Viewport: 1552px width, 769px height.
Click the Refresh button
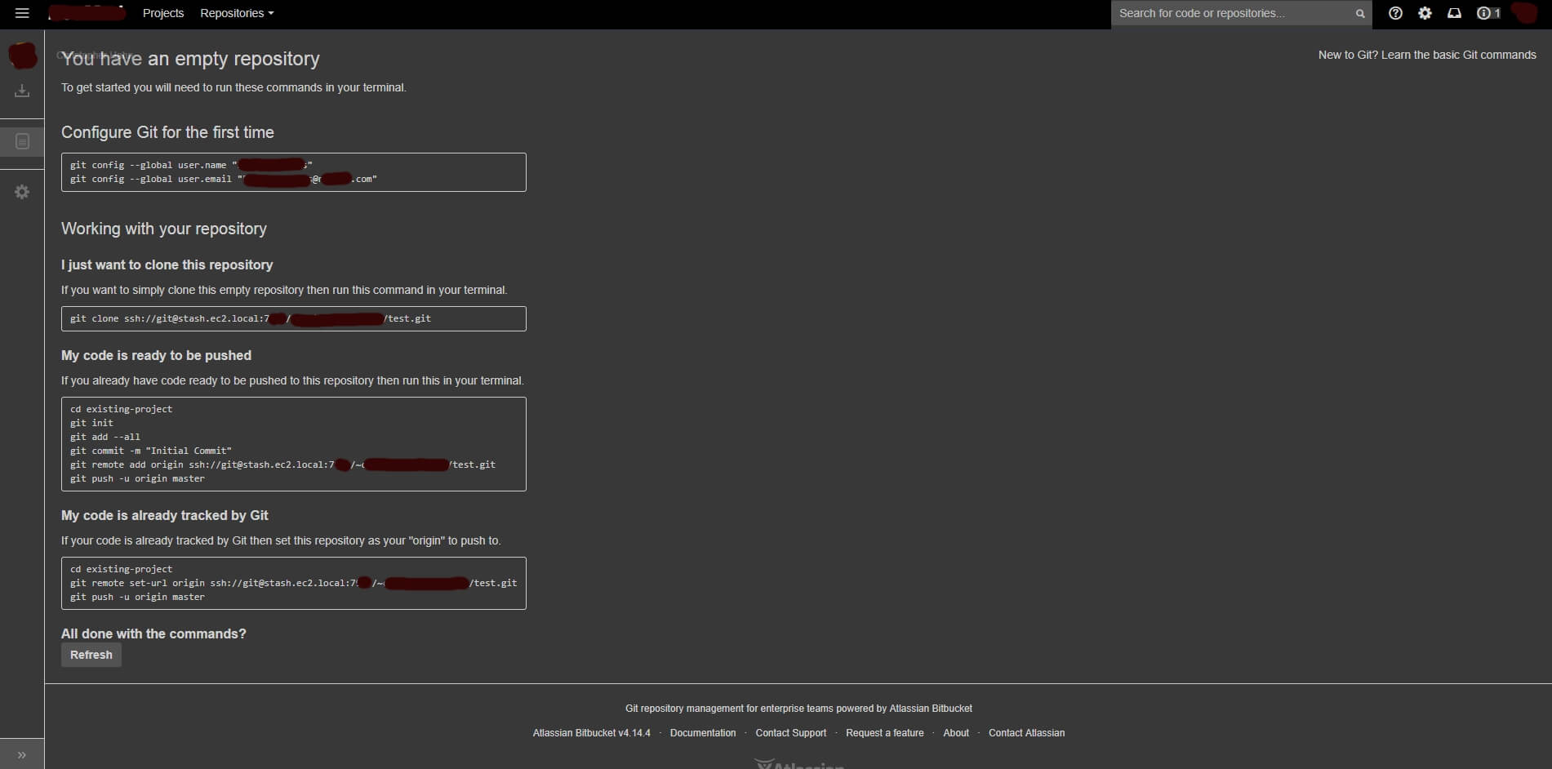[91, 655]
